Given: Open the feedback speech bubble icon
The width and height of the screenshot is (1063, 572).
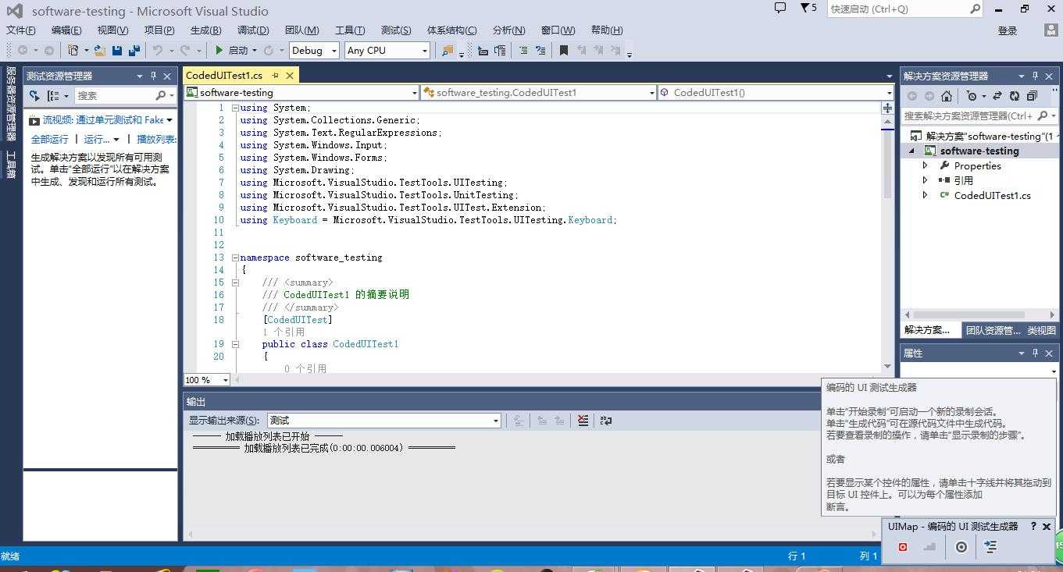Looking at the screenshot, I should pos(779,8).
